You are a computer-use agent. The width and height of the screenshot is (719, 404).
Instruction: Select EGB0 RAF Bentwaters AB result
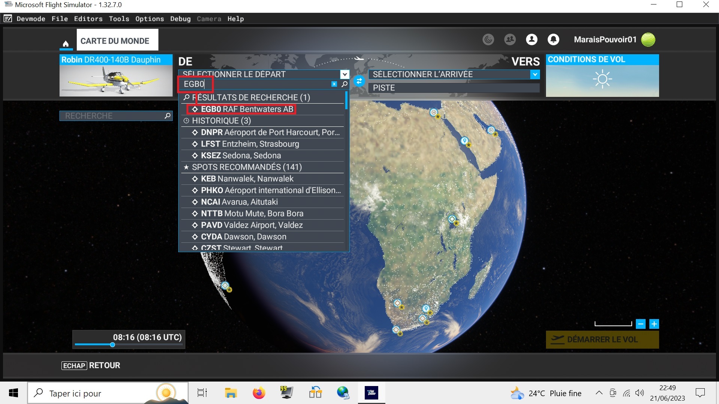click(x=247, y=109)
